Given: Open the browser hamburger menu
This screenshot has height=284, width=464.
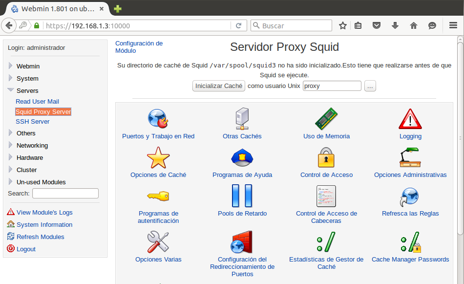Looking at the screenshot, I should click(453, 25).
